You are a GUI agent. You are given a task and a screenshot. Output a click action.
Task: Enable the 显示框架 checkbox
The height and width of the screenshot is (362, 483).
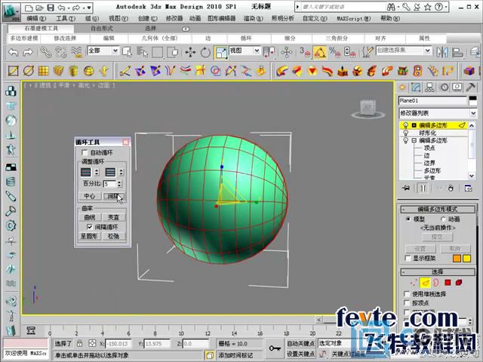click(x=408, y=258)
